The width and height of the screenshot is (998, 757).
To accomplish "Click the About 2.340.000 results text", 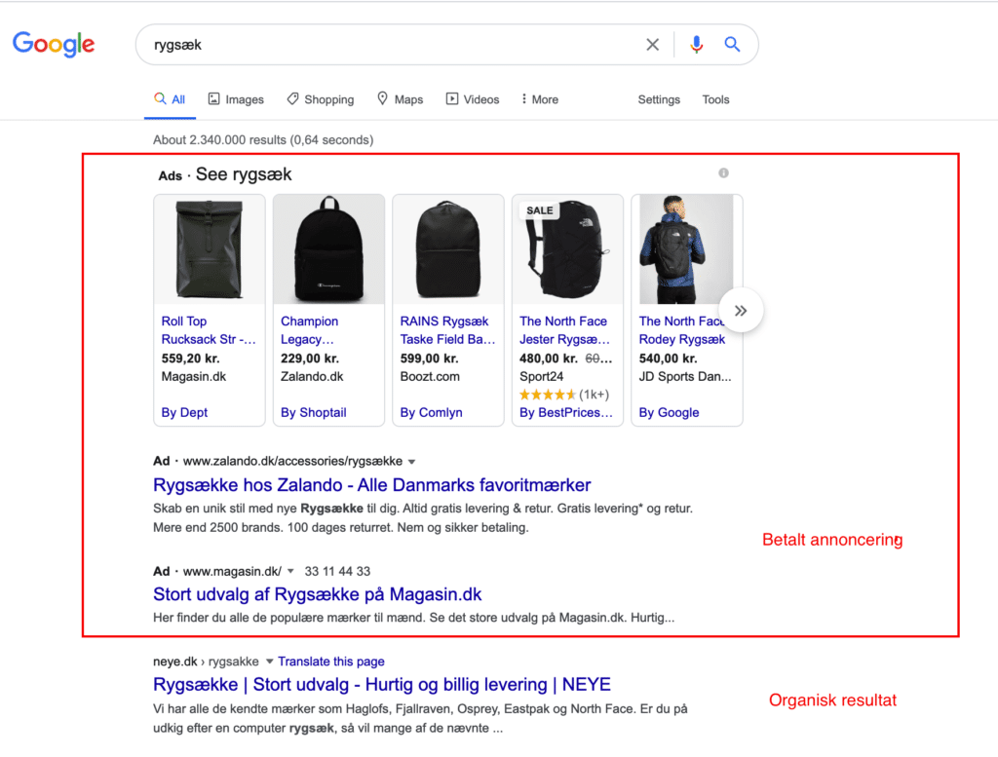I will (x=263, y=140).
